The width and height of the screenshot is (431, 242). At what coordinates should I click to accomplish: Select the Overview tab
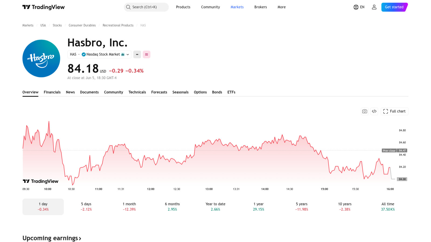(30, 92)
